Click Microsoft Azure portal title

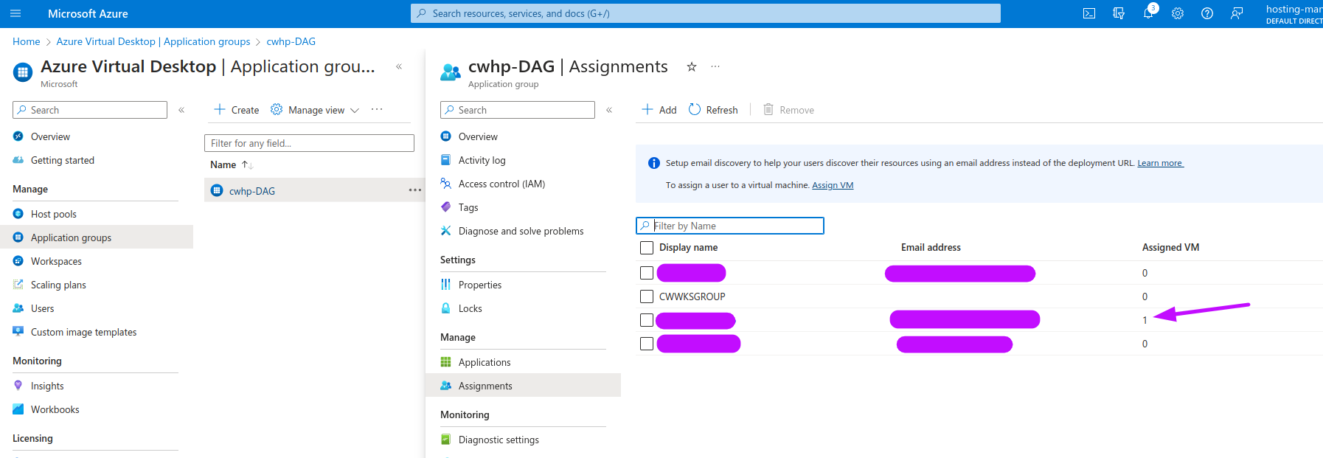(x=88, y=13)
